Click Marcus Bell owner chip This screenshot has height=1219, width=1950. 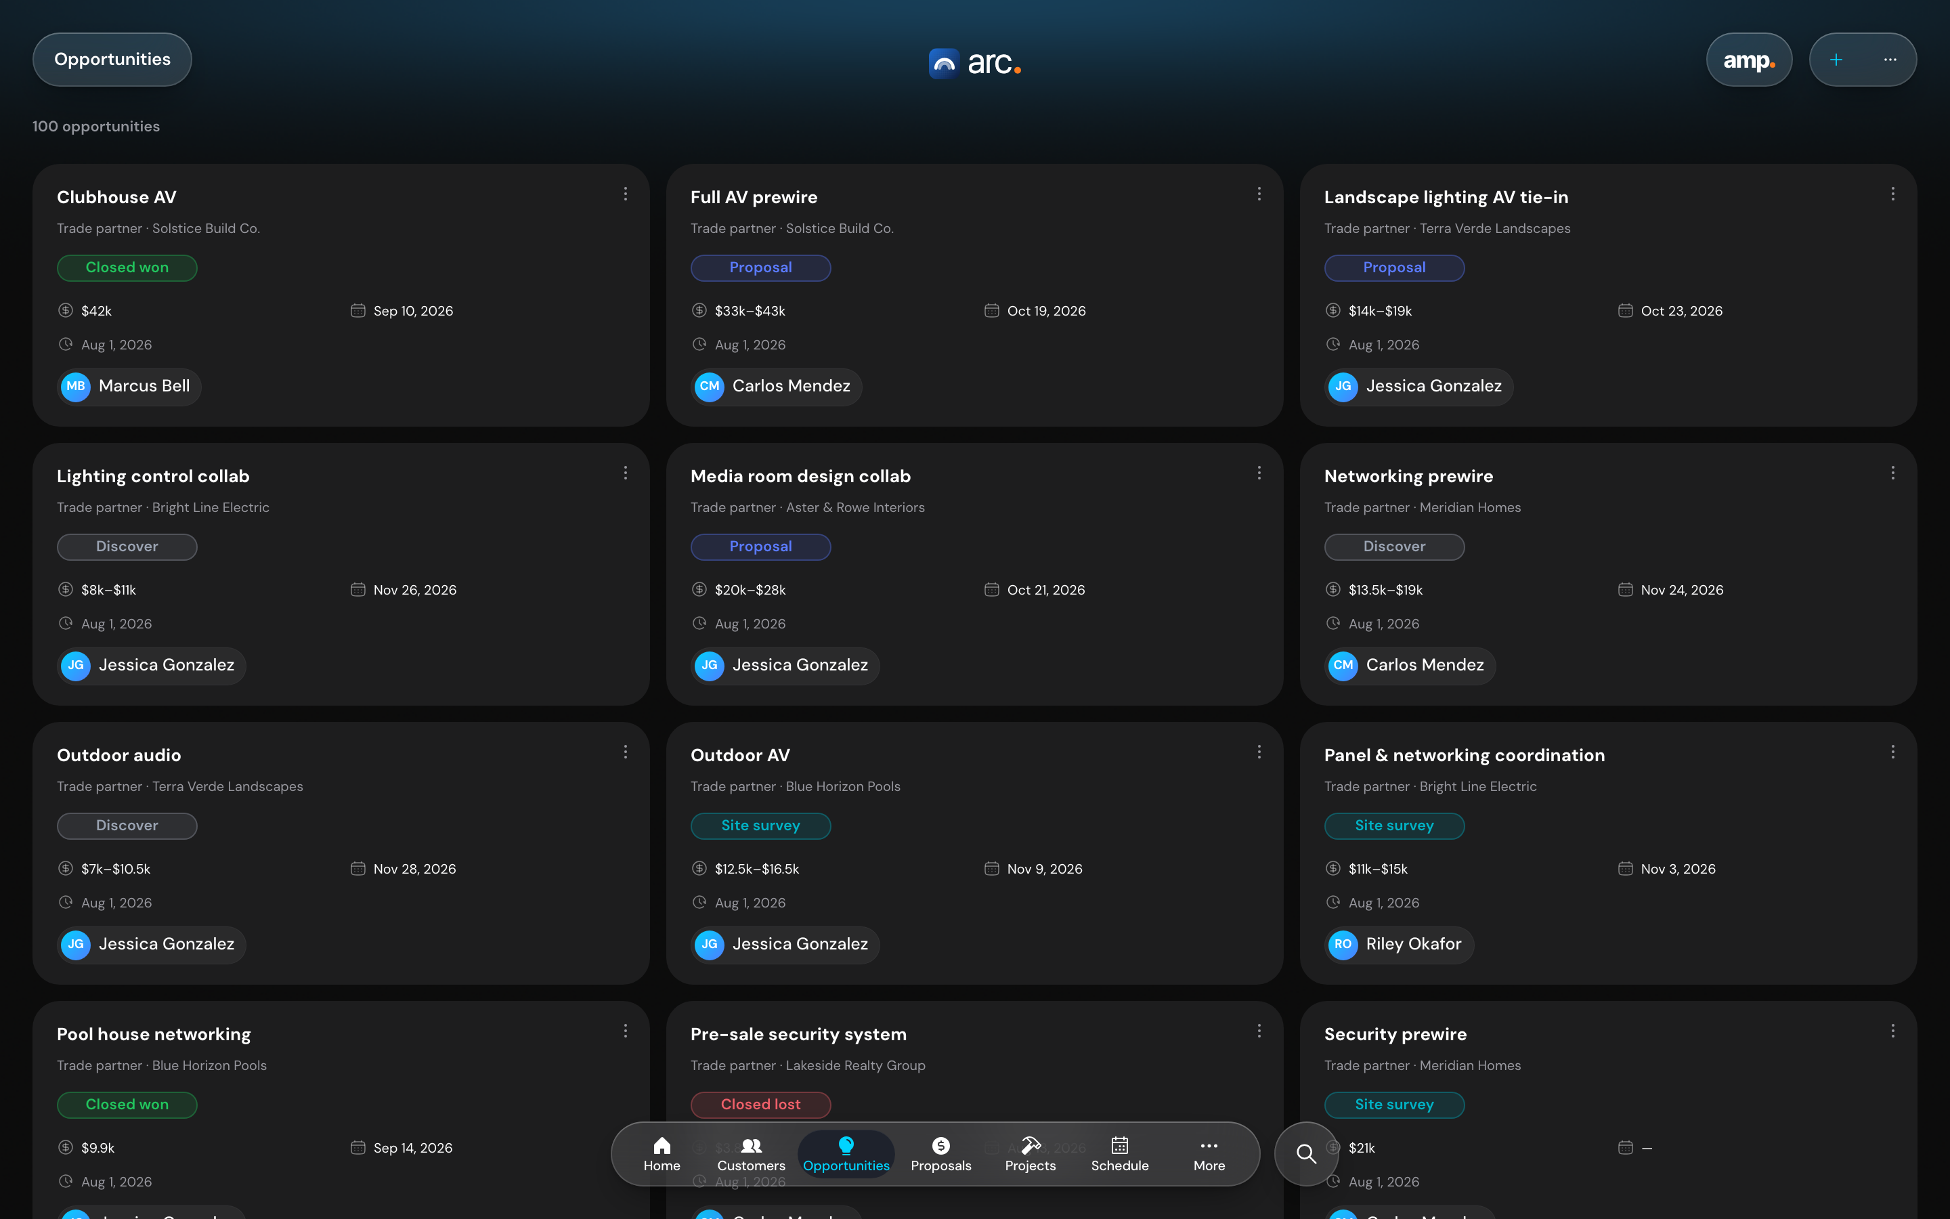(x=129, y=386)
